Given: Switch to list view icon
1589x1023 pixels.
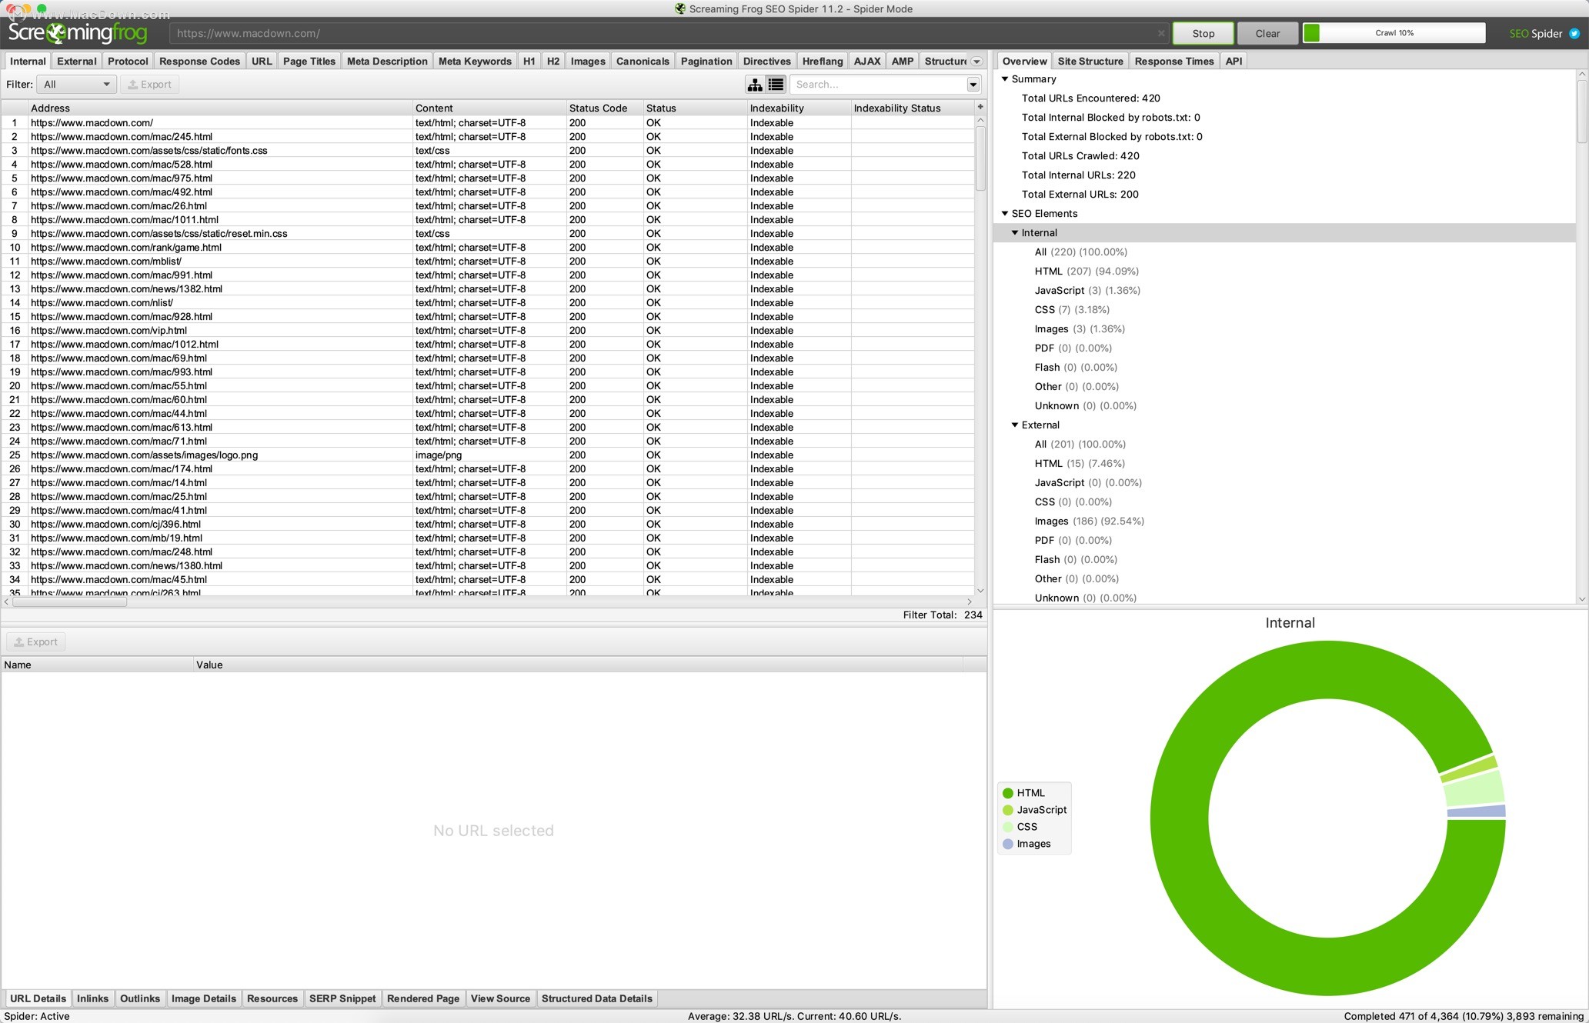Looking at the screenshot, I should (x=776, y=85).
